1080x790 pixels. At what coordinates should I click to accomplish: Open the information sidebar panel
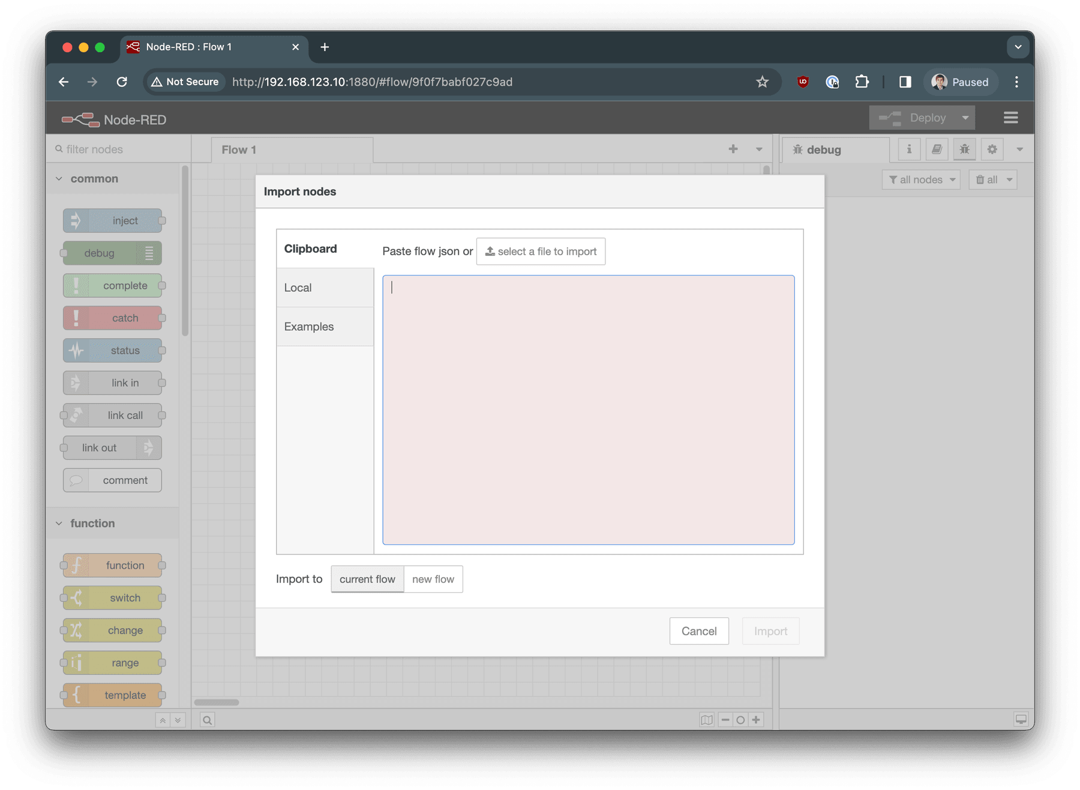pyautogui.click(x=908, y=149)
